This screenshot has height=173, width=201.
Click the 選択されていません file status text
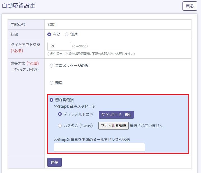(146, 126)
